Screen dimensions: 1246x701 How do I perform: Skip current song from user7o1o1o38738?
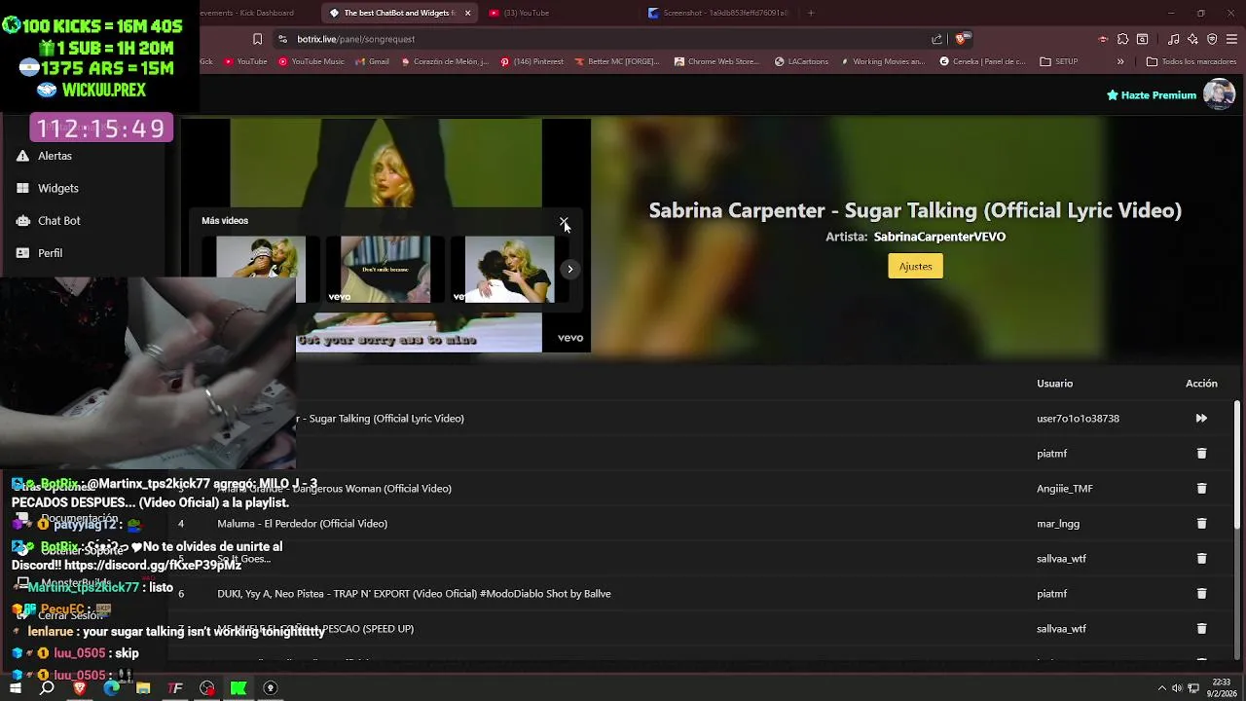point(1201,419)
